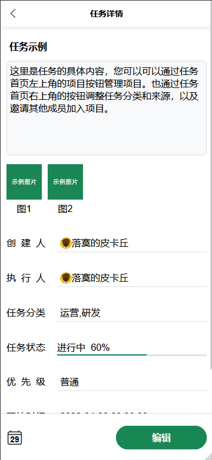Open the 任务分类 field showing 运营,研发

(x=132, y=313)
